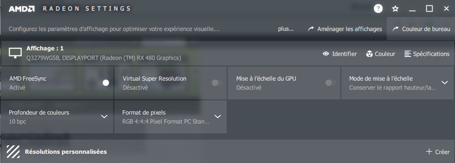Viewport: 455px width, 163px height.
Task: Click the Spécifications list icon
Action: click(408, 54)
